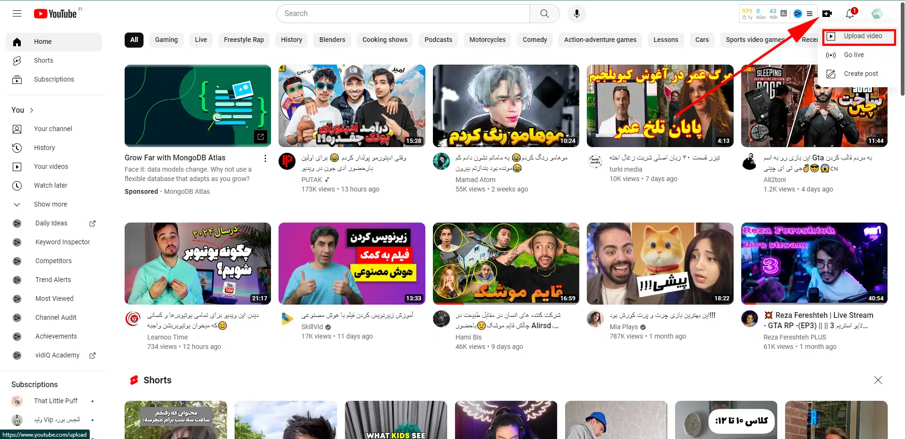
Task: Click the vidIQ stats bar-chart icon
Action: (x=783, y=13)
